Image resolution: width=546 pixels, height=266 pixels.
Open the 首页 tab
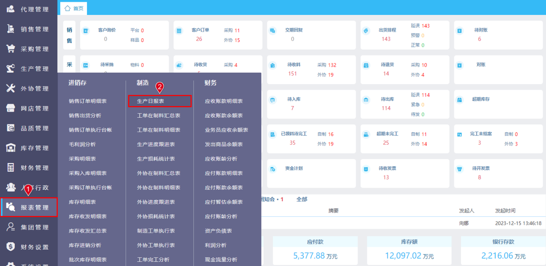(x=74, y=8)
